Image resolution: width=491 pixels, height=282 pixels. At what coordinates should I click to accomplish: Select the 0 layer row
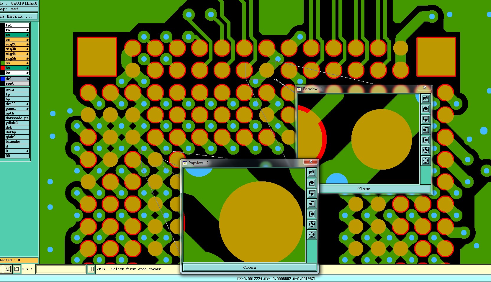tap(17, 151)
